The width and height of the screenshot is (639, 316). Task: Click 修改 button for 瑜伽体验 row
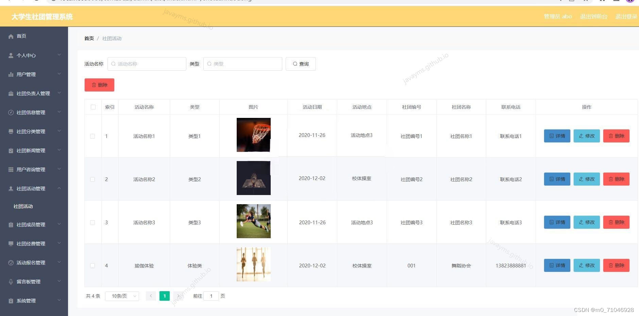click(587, 265)
